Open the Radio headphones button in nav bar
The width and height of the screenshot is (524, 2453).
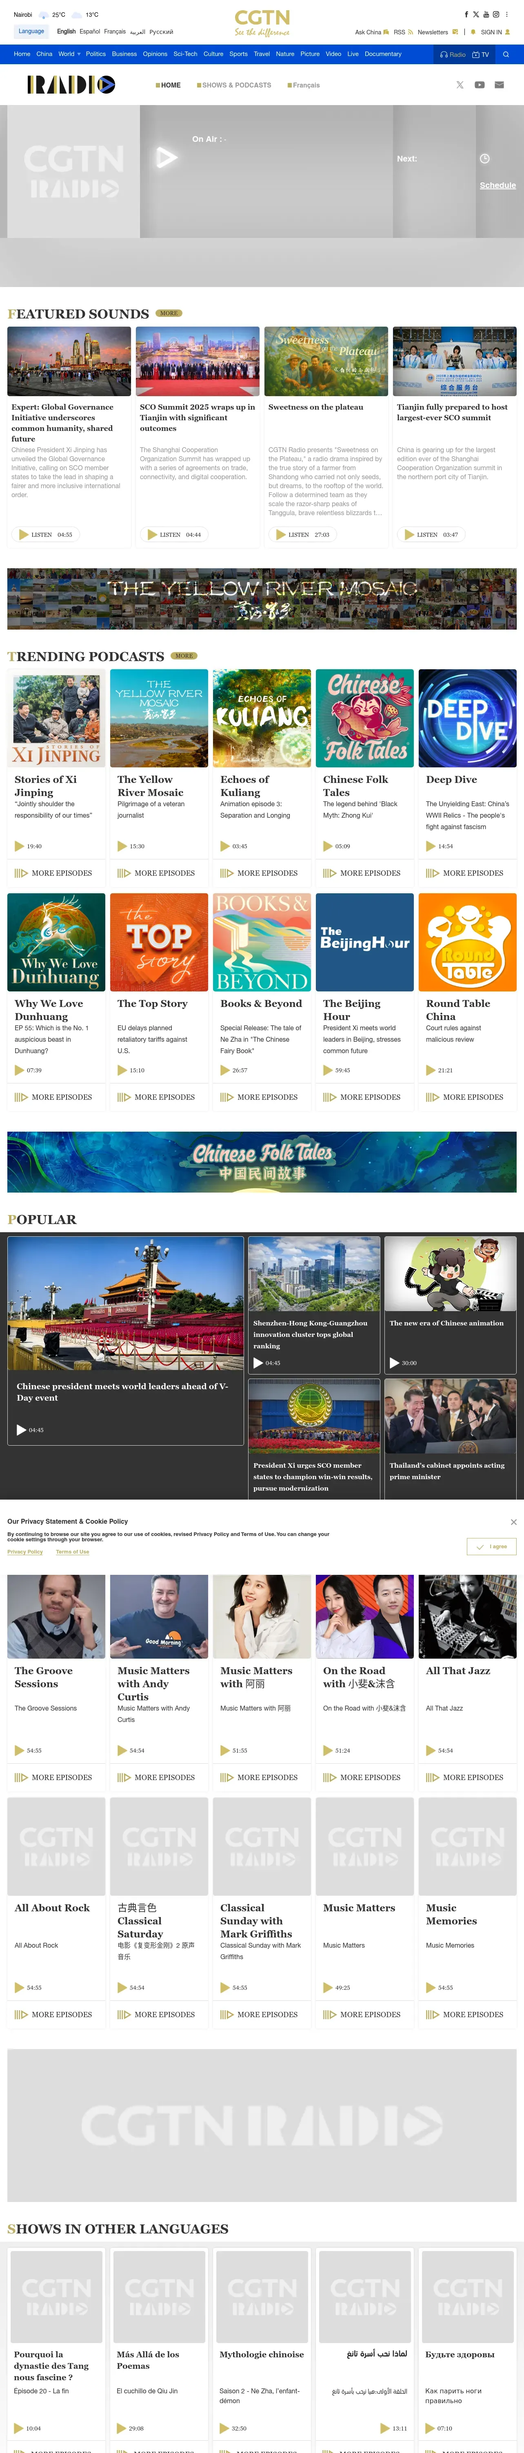pos(453,54)
